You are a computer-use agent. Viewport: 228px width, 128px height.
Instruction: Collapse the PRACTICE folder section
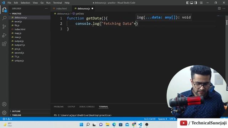[x=30, y=14]
